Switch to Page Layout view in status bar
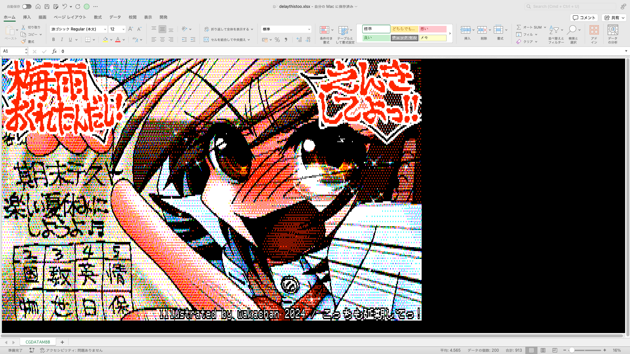This screenshot has height=354, width=630. pyautogui.click(x=543, y=350)
